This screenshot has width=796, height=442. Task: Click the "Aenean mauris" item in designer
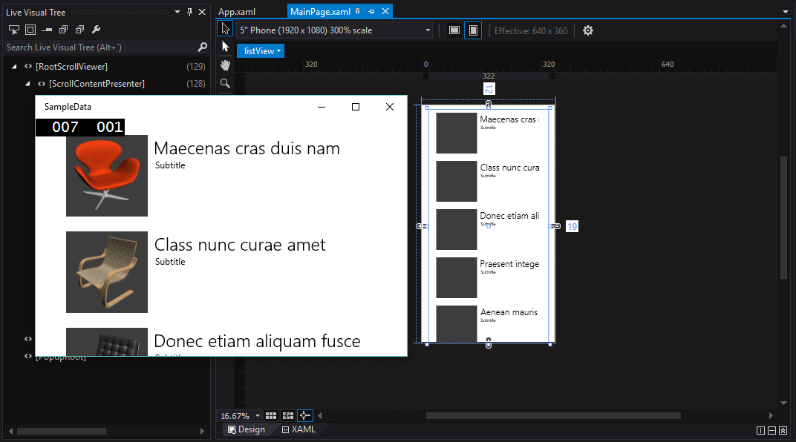[x=509, y=312]
